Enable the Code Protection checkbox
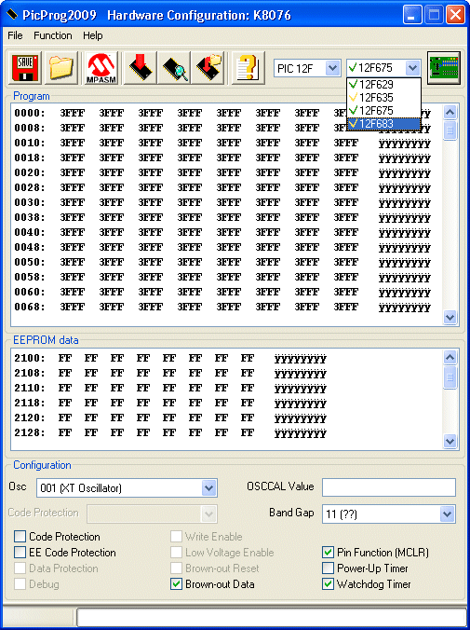Viewport: 470px width, 630px height. (x=20, y=537)
